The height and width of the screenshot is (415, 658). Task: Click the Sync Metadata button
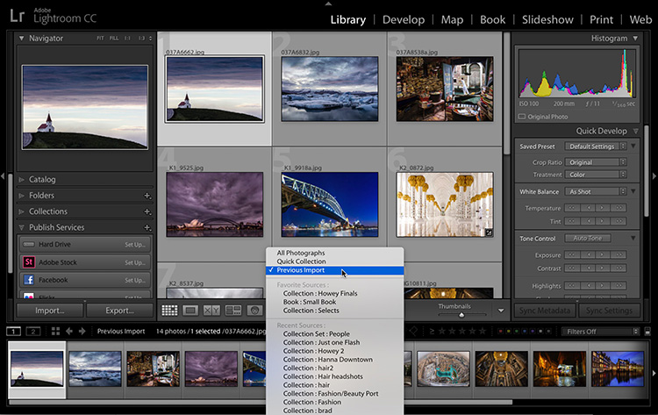545,311
